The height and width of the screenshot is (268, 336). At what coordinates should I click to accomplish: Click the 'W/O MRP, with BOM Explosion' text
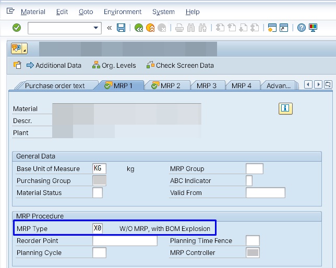165,228
